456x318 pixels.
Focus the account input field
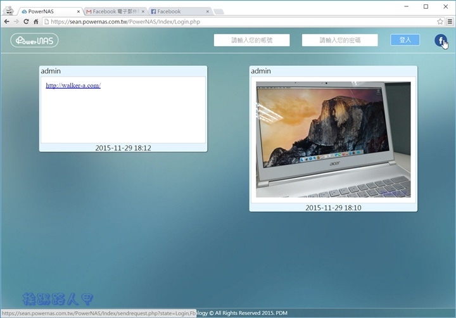(251, 41)
